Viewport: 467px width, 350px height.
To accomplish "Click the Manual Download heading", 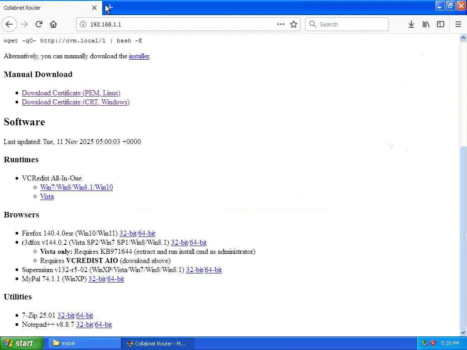I will [x=38, y=74].
